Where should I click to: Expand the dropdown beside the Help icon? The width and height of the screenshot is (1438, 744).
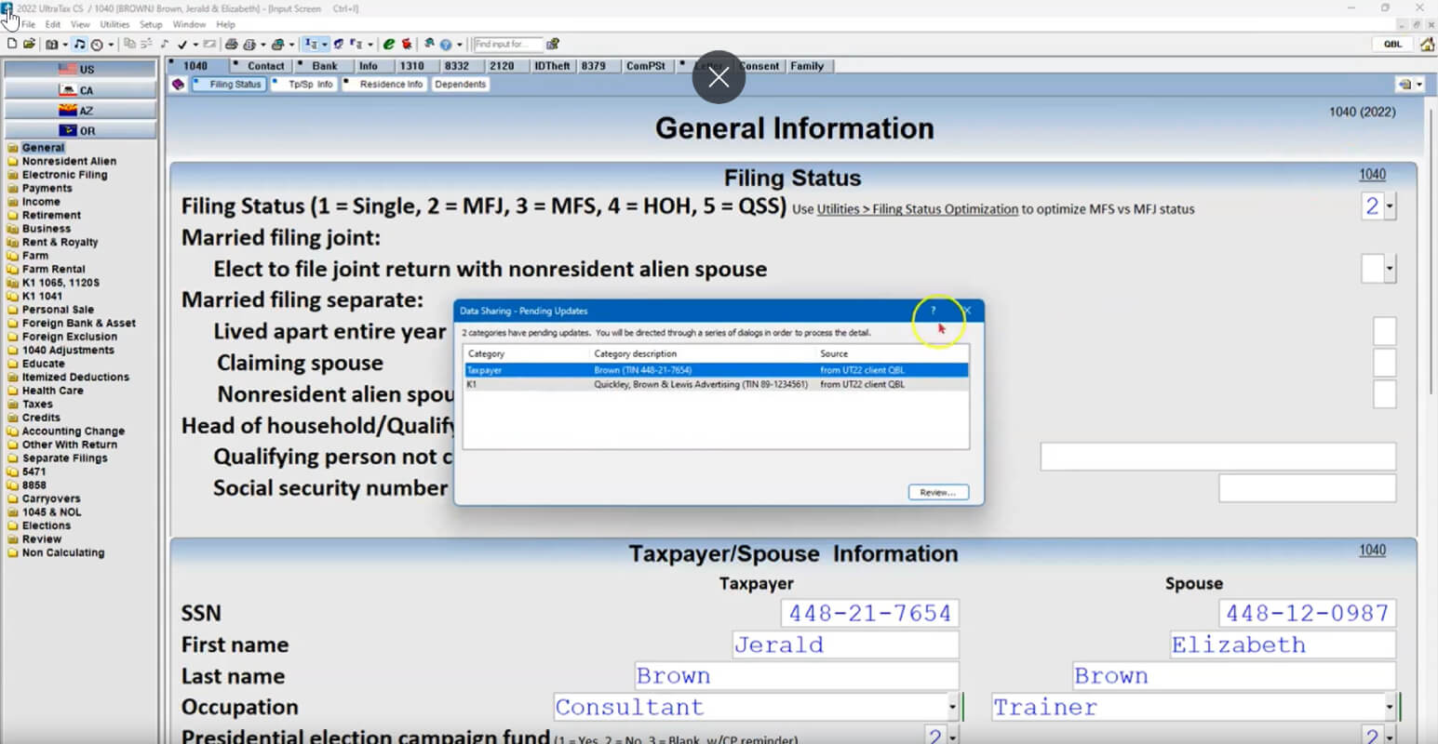pyautogui.click(x=459, y=45)
